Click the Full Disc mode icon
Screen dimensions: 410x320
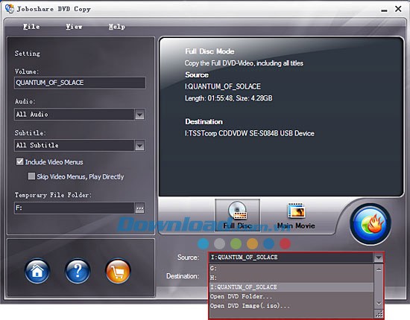pyautogui.click(x=237, y=215)
